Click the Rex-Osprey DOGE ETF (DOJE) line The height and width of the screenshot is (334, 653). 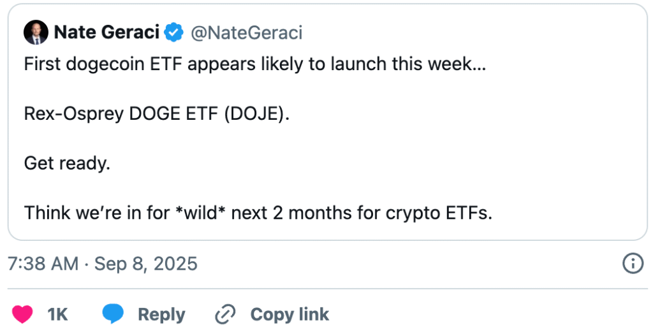(x=156, y=113)
